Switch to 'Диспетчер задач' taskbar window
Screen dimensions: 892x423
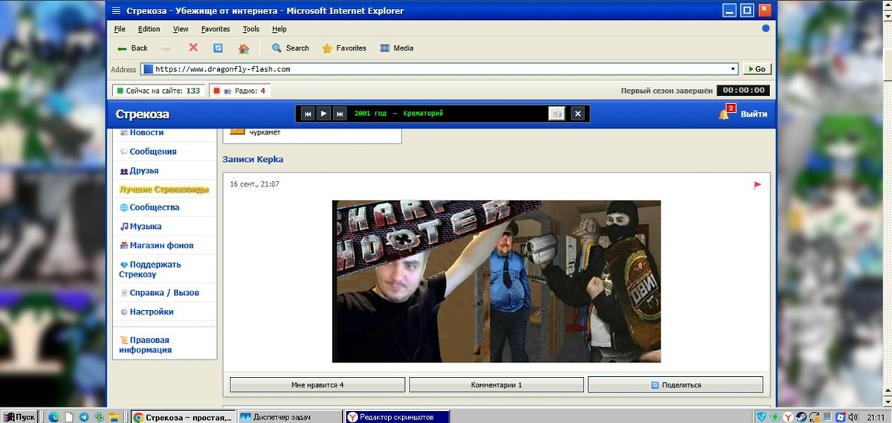coord(291,417)
